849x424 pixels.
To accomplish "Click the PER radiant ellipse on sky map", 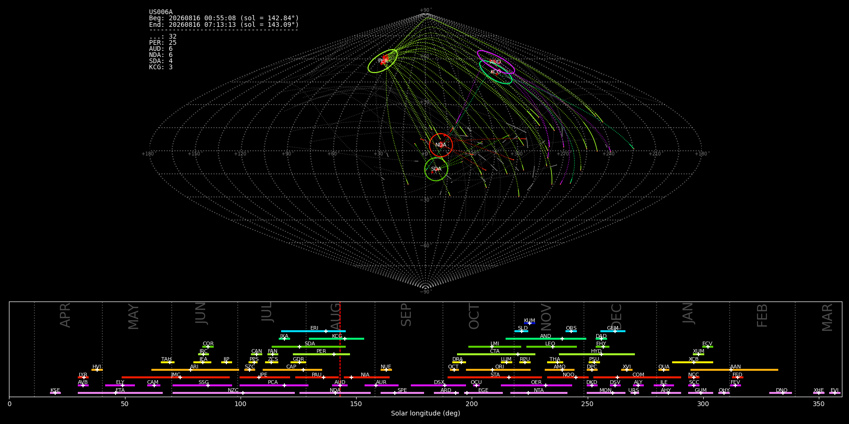I will click(x=383, y=61).
